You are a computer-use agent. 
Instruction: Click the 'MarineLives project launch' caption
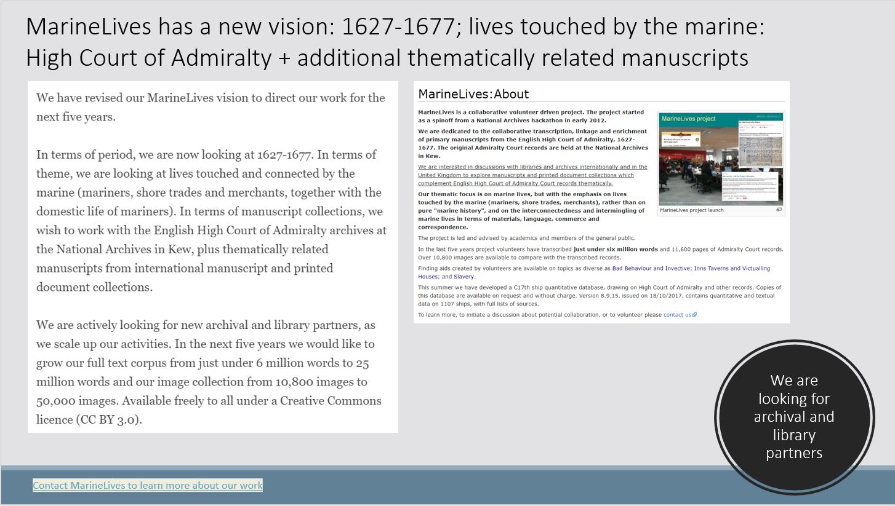(x=691, y=210)
